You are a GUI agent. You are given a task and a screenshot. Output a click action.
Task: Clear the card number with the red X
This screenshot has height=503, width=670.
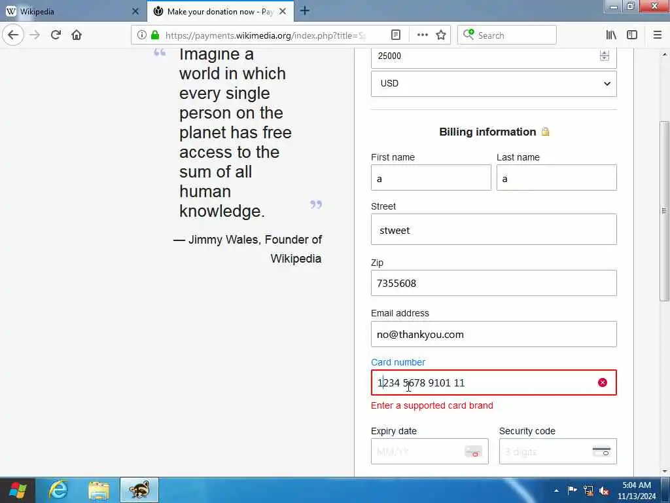(603, 382)
